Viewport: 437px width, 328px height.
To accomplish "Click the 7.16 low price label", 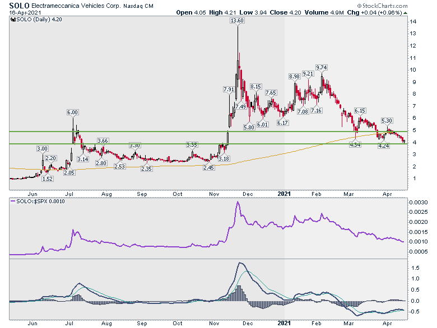I will 317,110.
